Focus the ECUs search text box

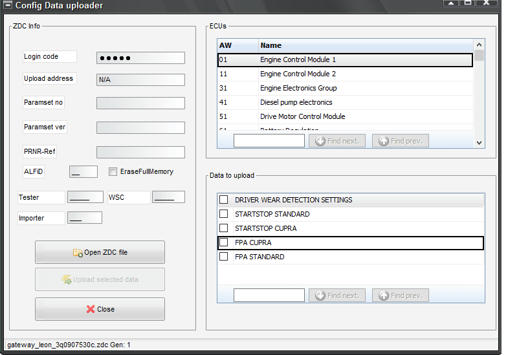(x=269, y=141)
